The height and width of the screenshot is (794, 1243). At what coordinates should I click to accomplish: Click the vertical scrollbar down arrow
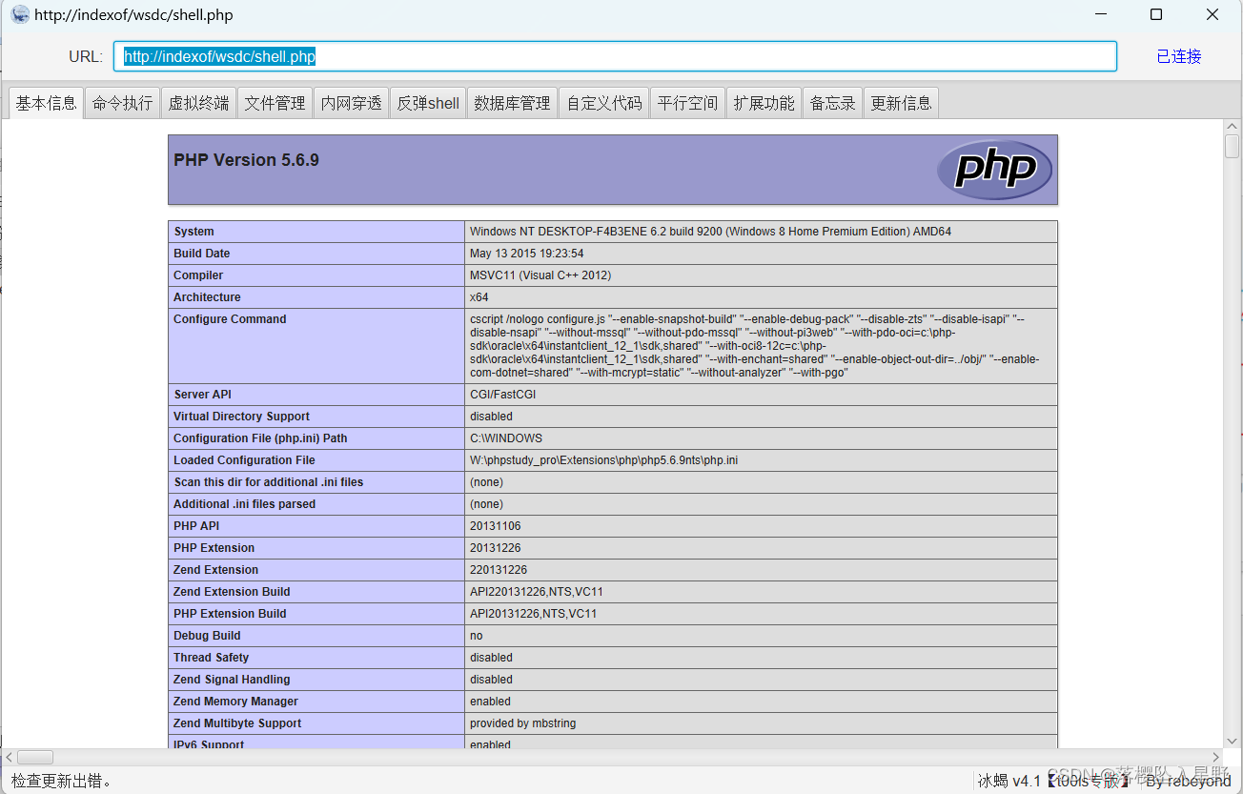[1233, 741]
